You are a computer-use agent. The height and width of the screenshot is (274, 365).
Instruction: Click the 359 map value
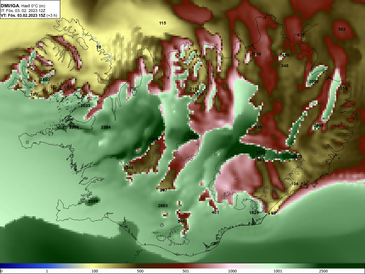click(x=343, y=88)
